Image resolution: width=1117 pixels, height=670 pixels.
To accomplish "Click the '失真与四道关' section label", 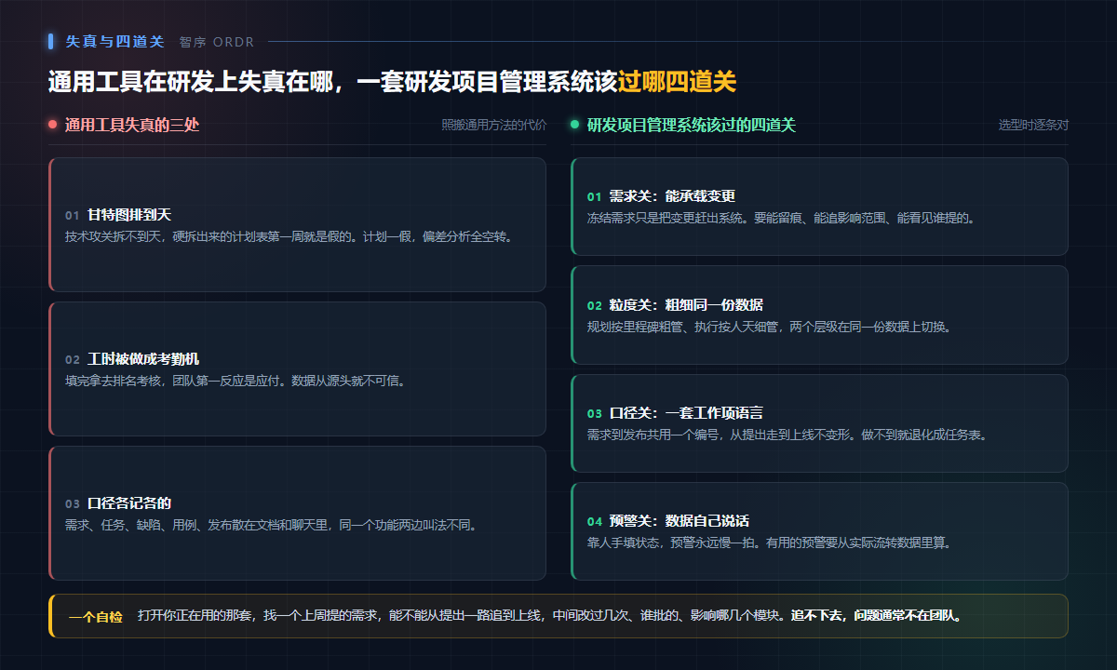I will tap(114, 42).
